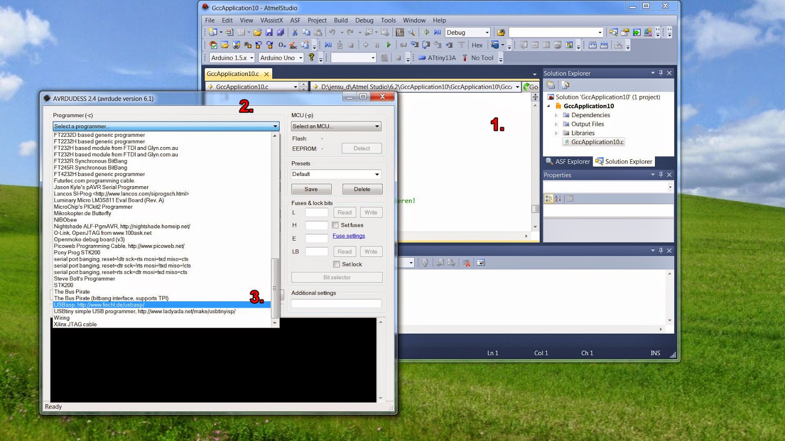Click the Copy icon in Atmel Studio toolbar
The height and width of the screenshot is (441, 785).
[x=306, y=32]
